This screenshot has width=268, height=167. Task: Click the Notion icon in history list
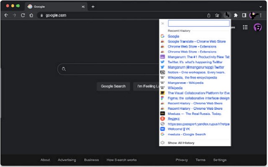point(162,72)
